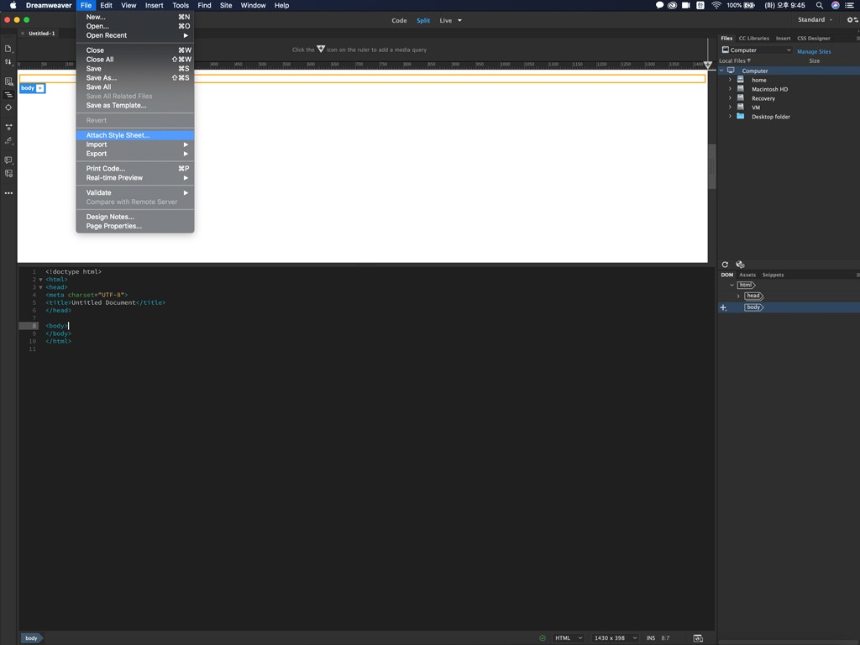The width and height of the screenshot is (860, 645).
Task: Click the plus icon beside body in DOM
Action: (723, 307)
